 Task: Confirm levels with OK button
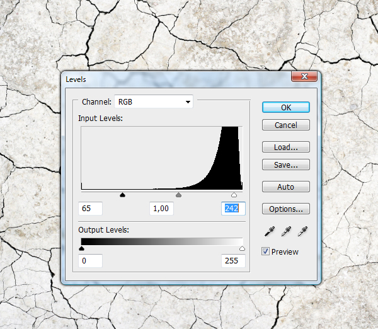[286, 107]
